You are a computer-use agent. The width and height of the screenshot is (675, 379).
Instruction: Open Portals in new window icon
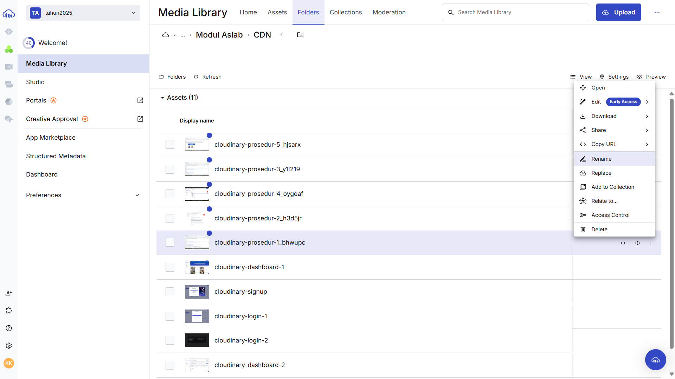tap(140, 100)
